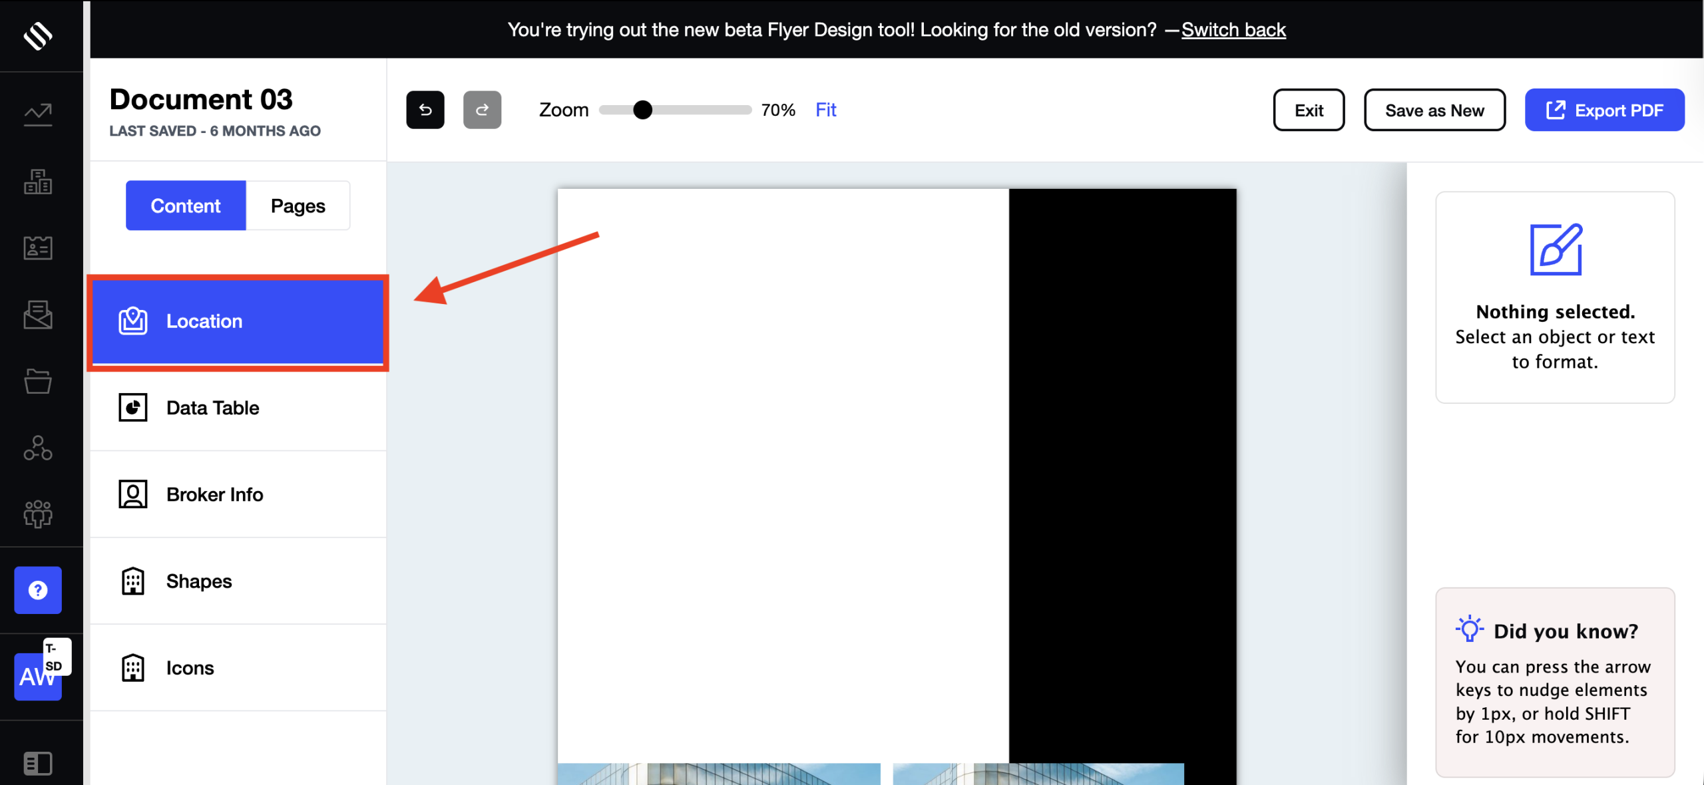Open the mail envelope sidebar icon

(38, 315)
